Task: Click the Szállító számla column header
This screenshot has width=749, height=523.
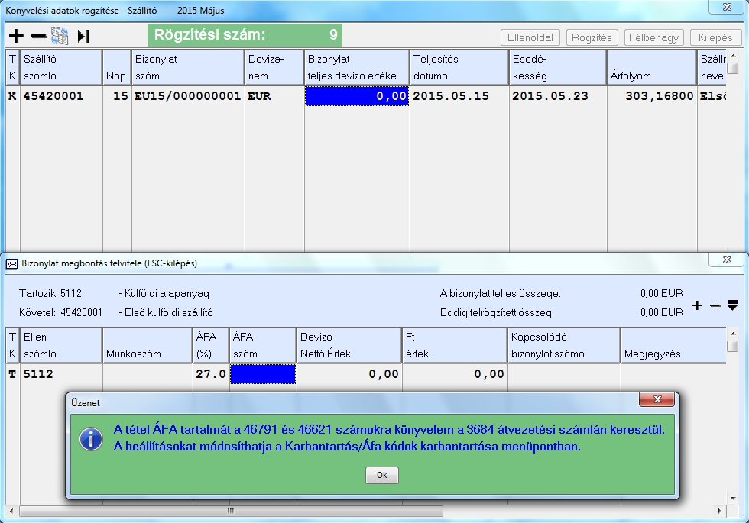Action: click(61, 67)
